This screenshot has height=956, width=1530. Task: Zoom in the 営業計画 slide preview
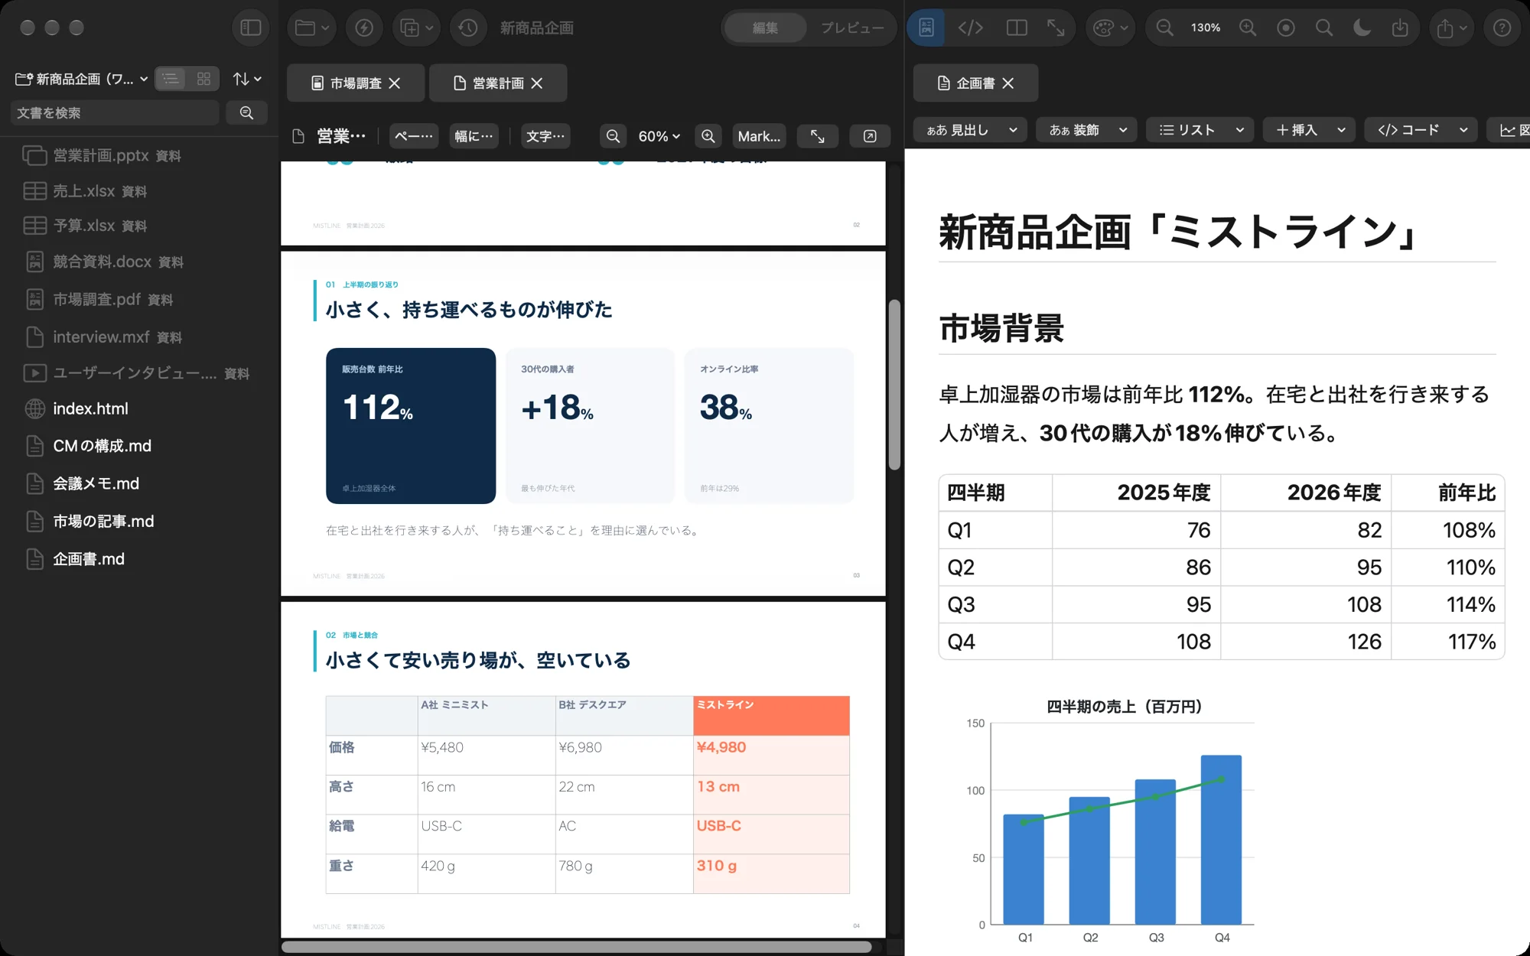point(708,136)
